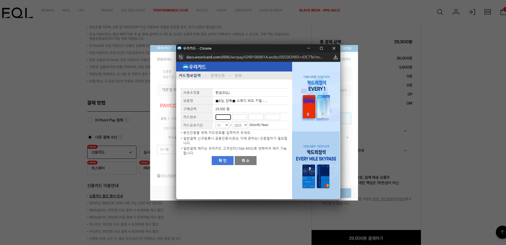Go to the OUTLET menu
Screen dimensions: 506x245
[202, 10]
